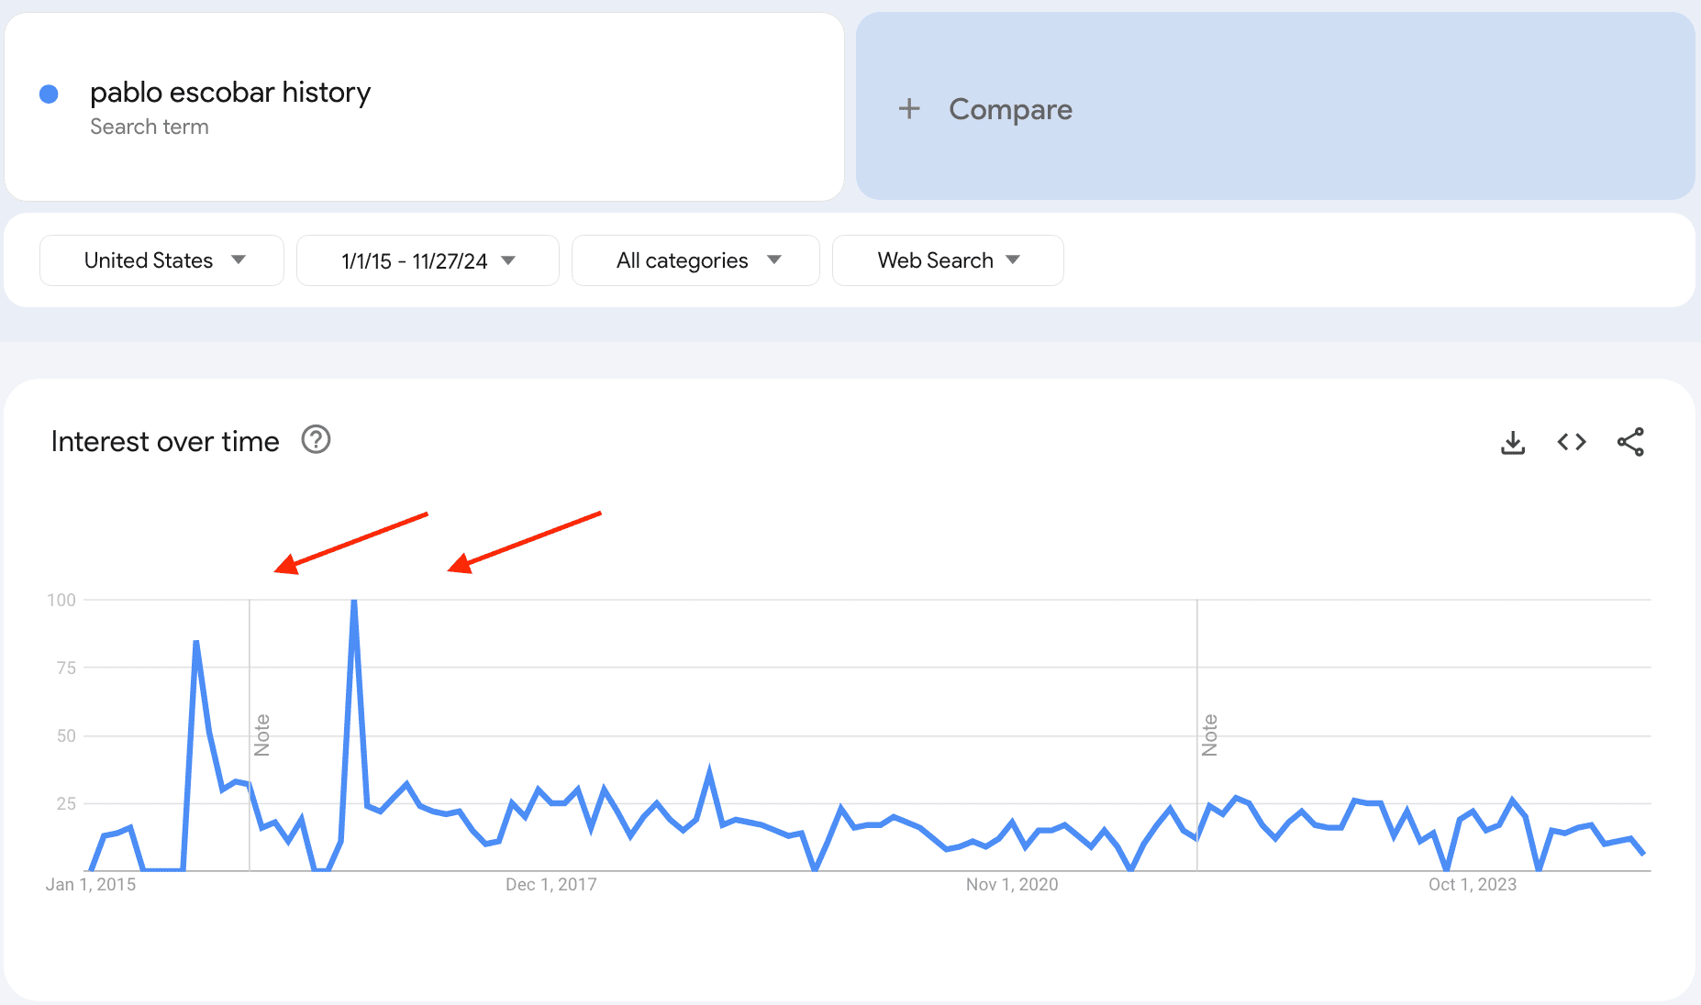Click Compare to add another term
1701x1005 pixels.
point(1009,108)
